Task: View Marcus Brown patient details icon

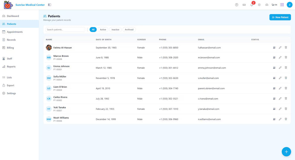Action: tap(274, 57)
